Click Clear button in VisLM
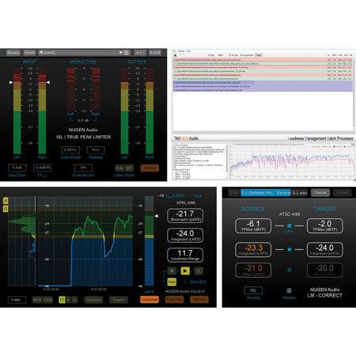The width and height of the screenshot is (356, 356). 47,300
